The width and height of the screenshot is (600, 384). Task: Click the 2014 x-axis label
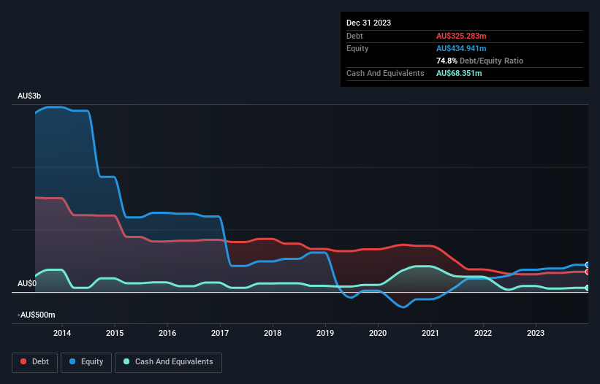(x=62, y=333)
